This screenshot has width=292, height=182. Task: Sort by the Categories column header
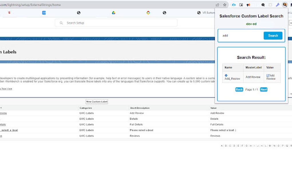(86, 108)
